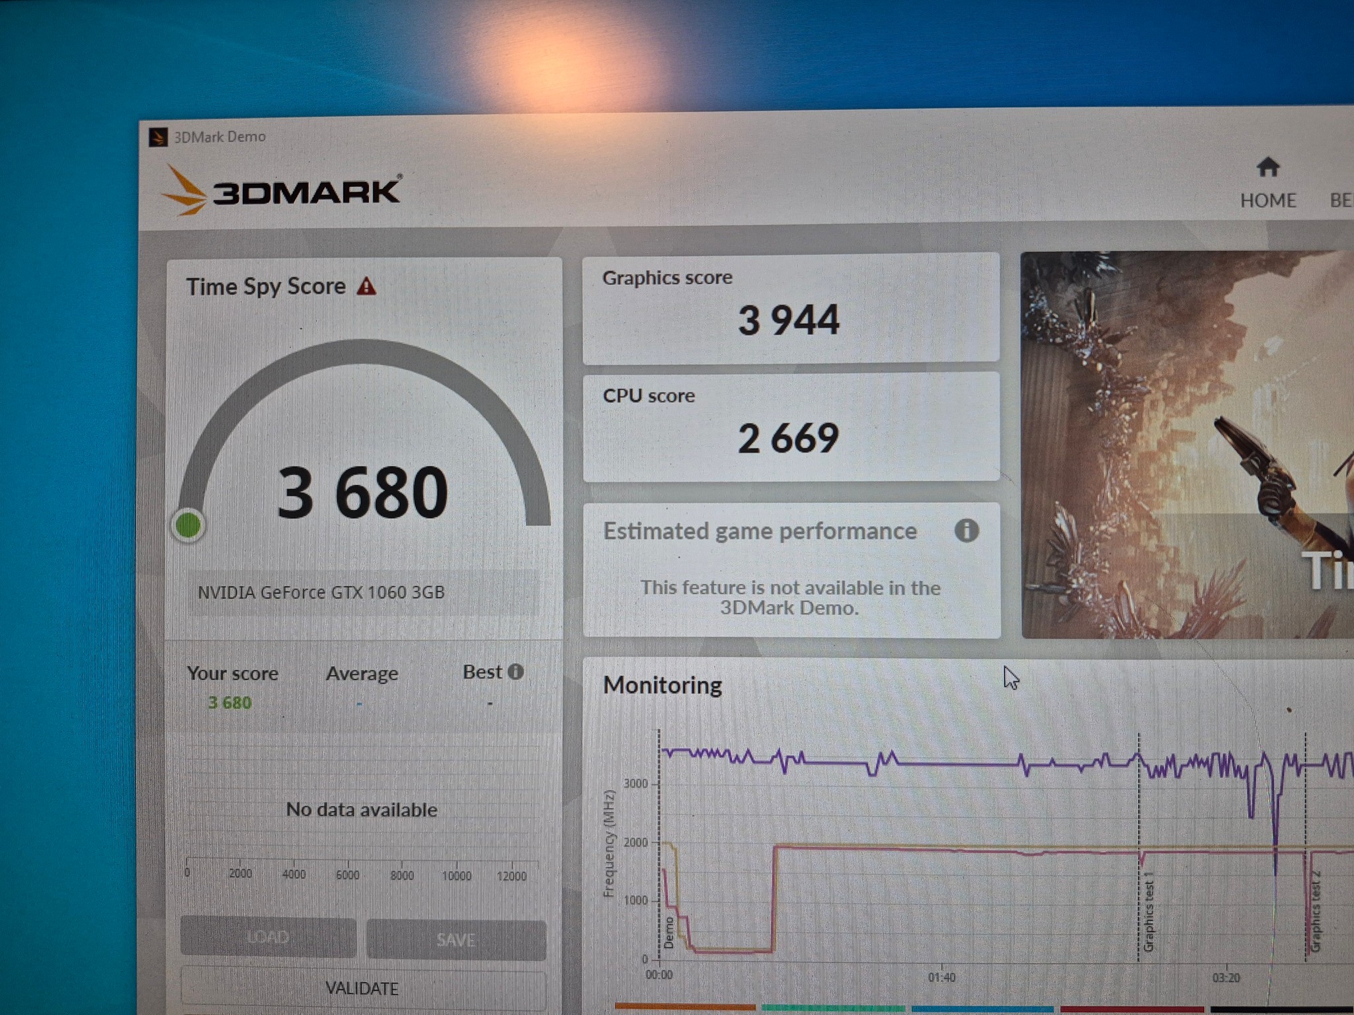Click the CPU score value 2 669
Screen dimensions: 1354x1015
(x=788, y=438)
